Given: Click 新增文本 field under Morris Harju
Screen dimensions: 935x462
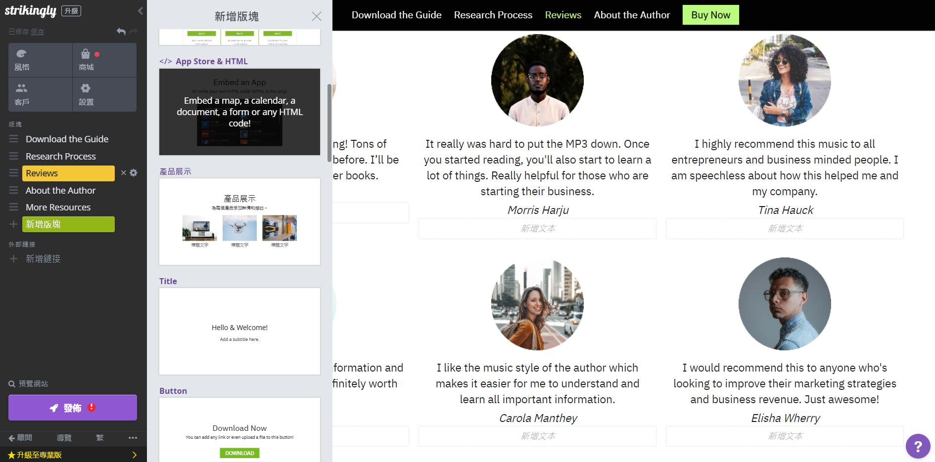Looking at the screenshot, I should [x=537, y=229].
